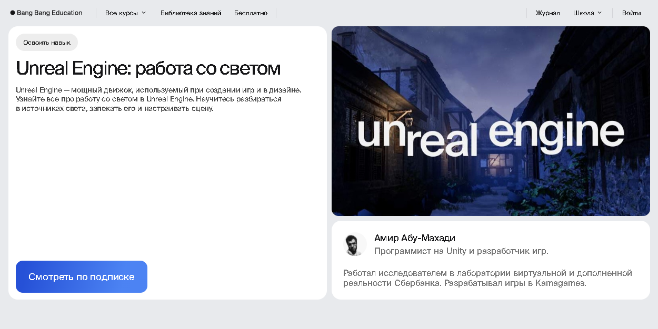Open Библиотека знаний in the navigation

(x=191, y=13)
